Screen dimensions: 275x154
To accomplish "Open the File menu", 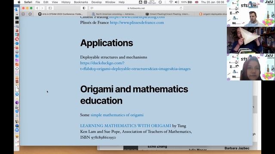I will click(x=38, y=2).
